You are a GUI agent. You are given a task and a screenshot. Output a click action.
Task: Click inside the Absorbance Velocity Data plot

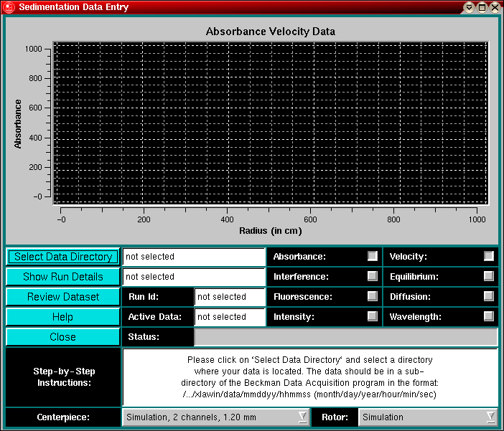270,123
